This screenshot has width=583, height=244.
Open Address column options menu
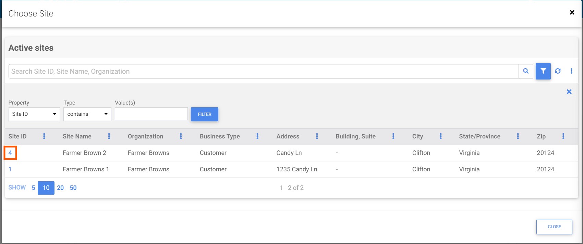(317, 136)
